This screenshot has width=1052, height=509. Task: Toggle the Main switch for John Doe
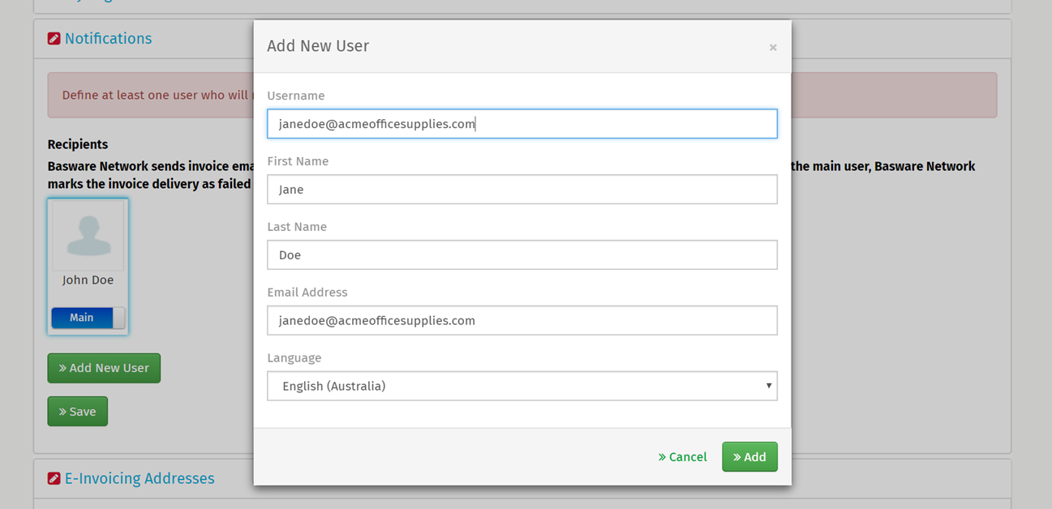(88, 318)
